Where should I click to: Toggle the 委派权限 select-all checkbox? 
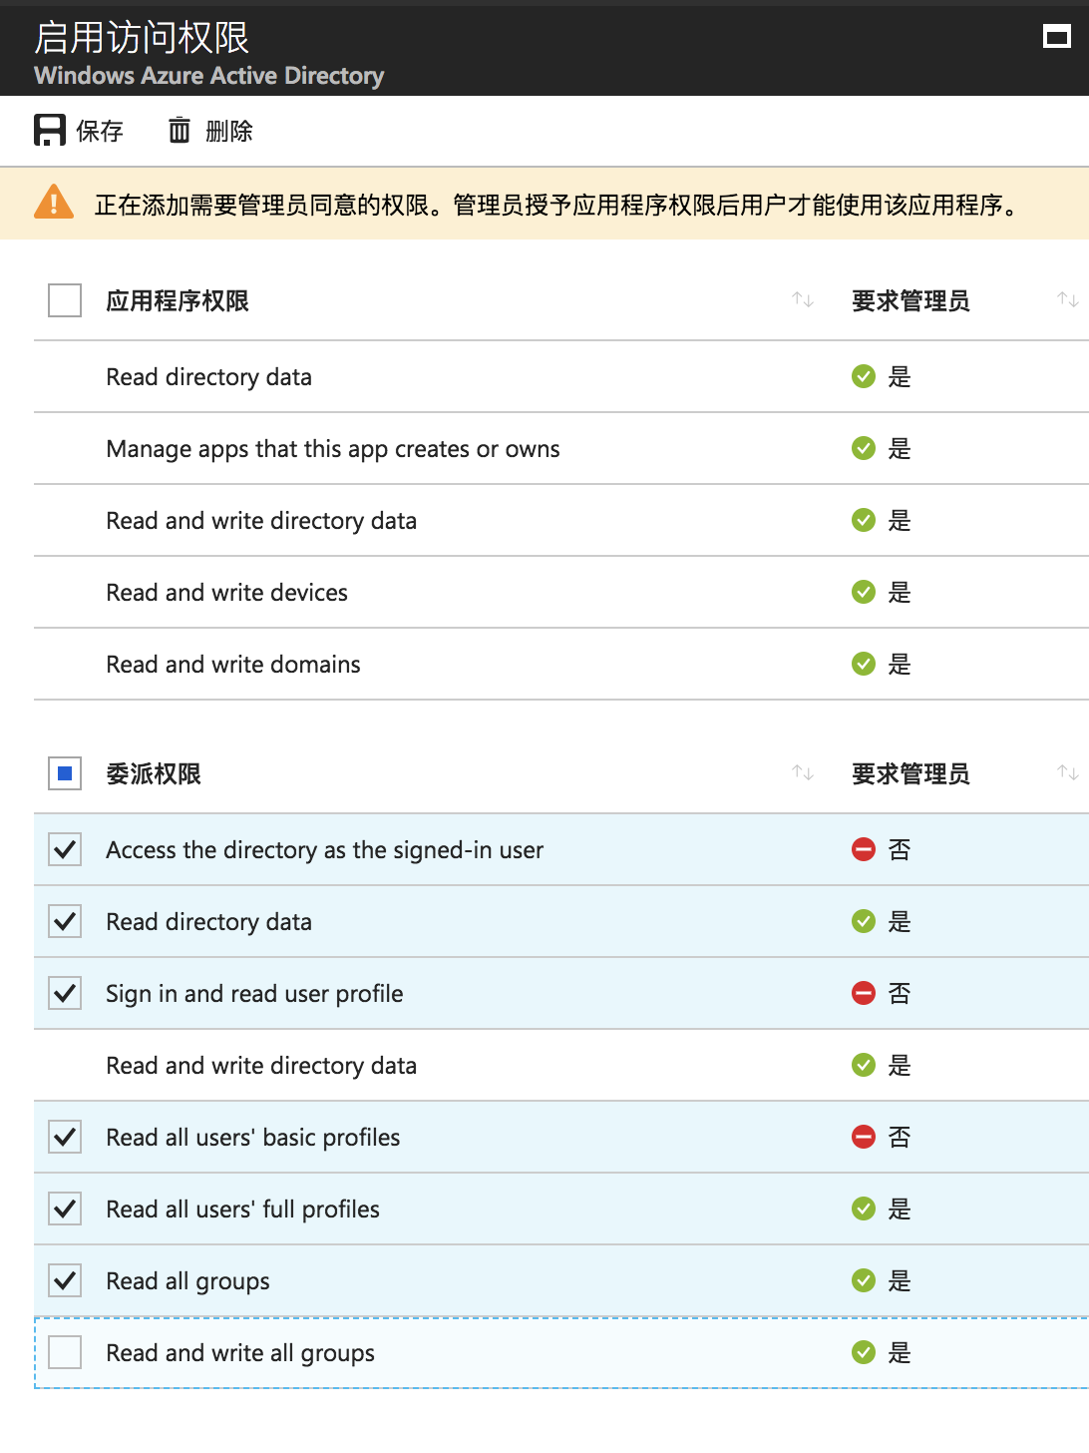coord(65,773)
